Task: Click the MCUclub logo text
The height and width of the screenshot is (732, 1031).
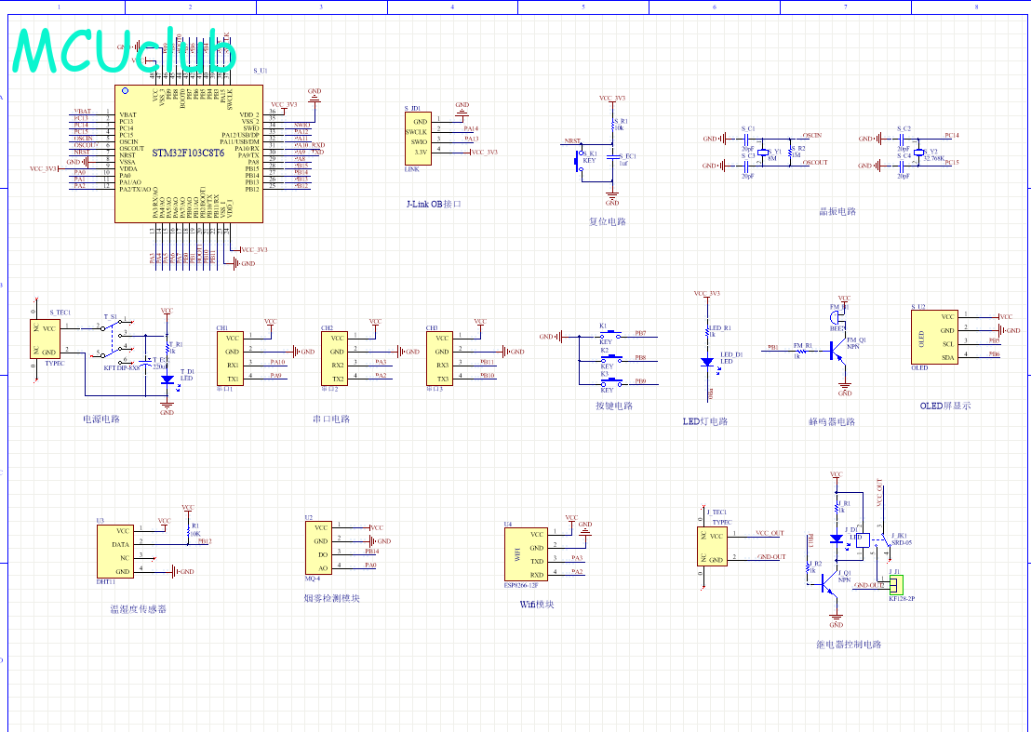Action: (x=123, y=51)
